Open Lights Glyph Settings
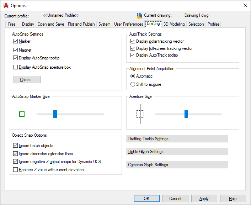The width and height of the screenshot is (251, 205). 177,152
